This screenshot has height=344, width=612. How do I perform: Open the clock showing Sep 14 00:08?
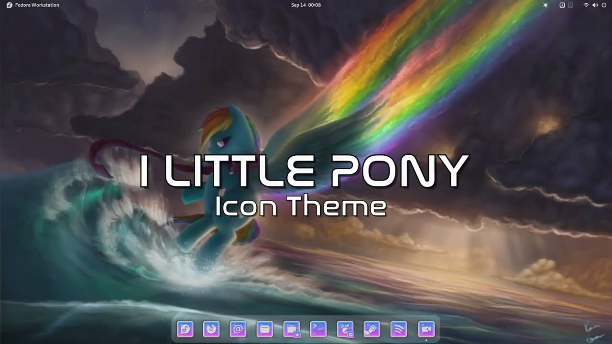click(306, 5)
